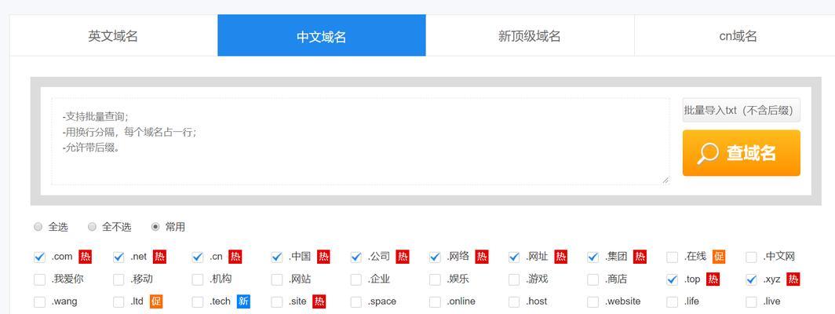Check the .网站 checkbox
The height and width of the screenshot is (314, 835).
(277, 279)
